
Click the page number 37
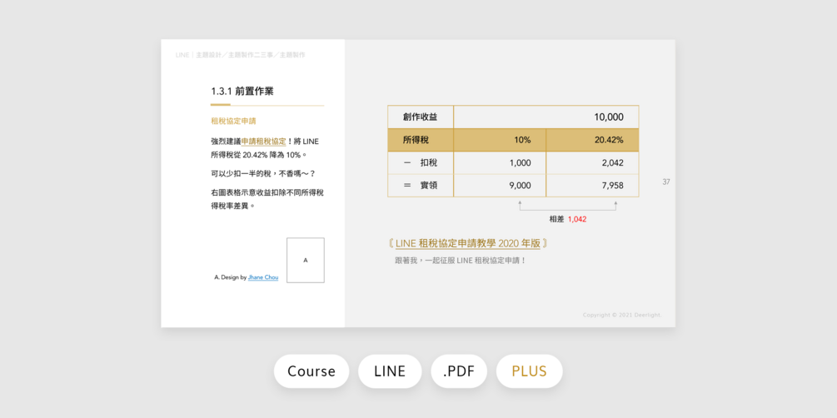pos(666,182)
